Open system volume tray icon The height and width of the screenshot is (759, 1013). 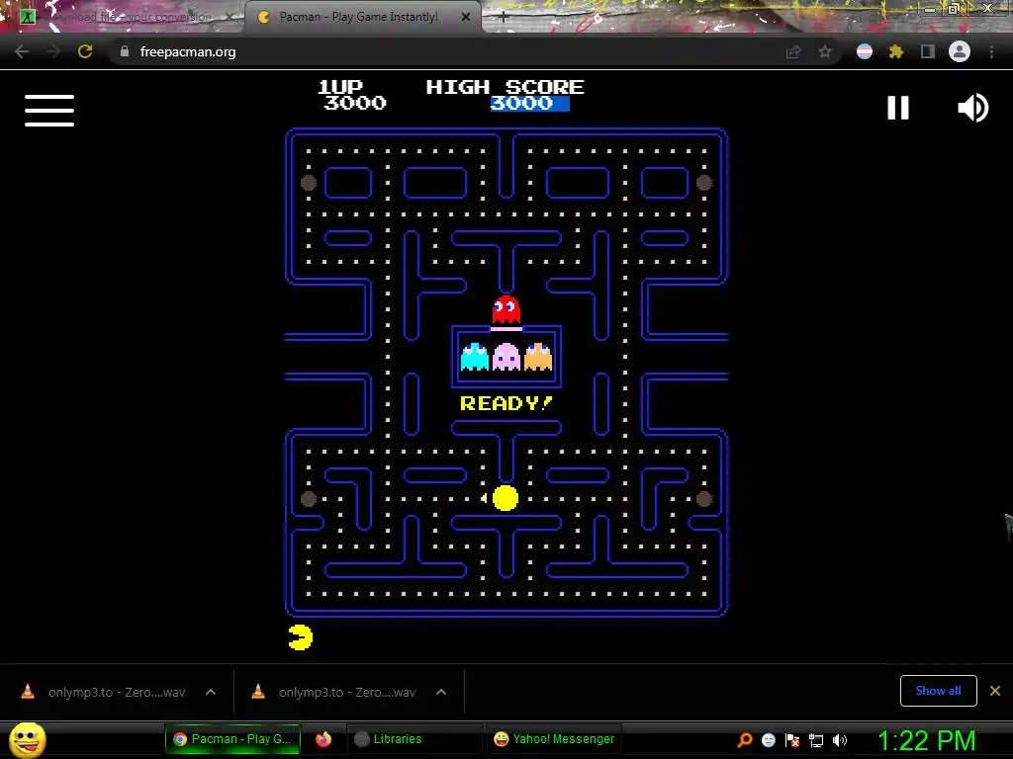839,740
